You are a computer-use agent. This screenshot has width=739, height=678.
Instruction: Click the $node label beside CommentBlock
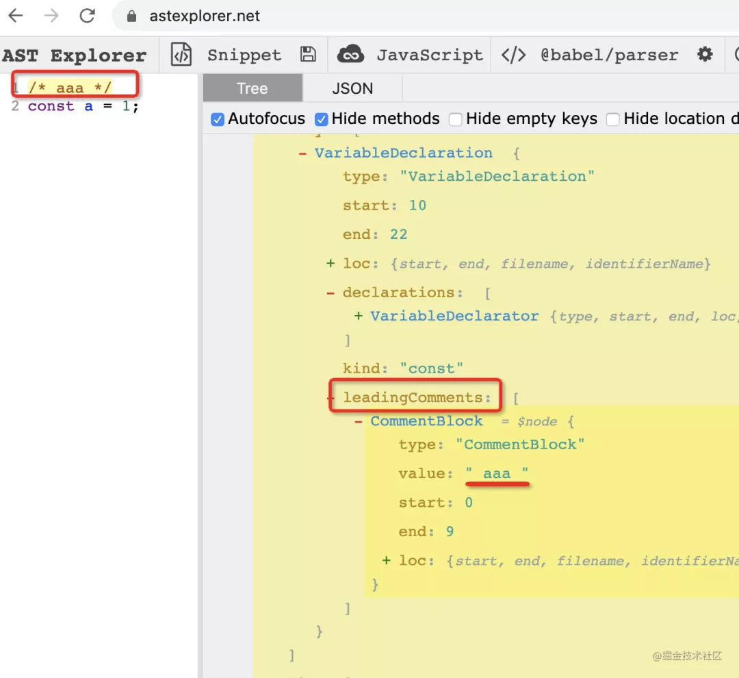[x=537, y=421]
